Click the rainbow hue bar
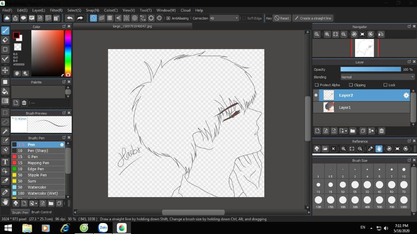 pyautogui.click(x=68, y=53)
